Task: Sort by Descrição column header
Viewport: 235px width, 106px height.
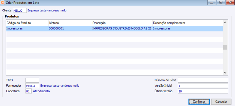Action: coord(122,23)
